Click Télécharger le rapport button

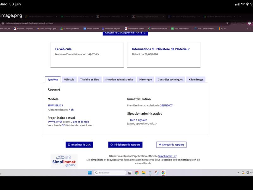pos(125,145)
